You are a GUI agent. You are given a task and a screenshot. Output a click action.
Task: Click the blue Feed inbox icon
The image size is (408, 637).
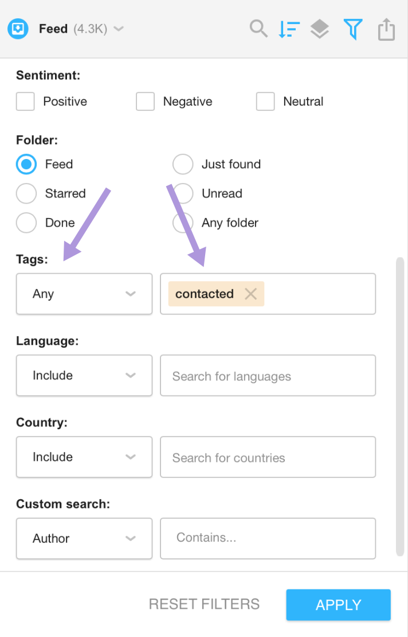coord(18,29)
